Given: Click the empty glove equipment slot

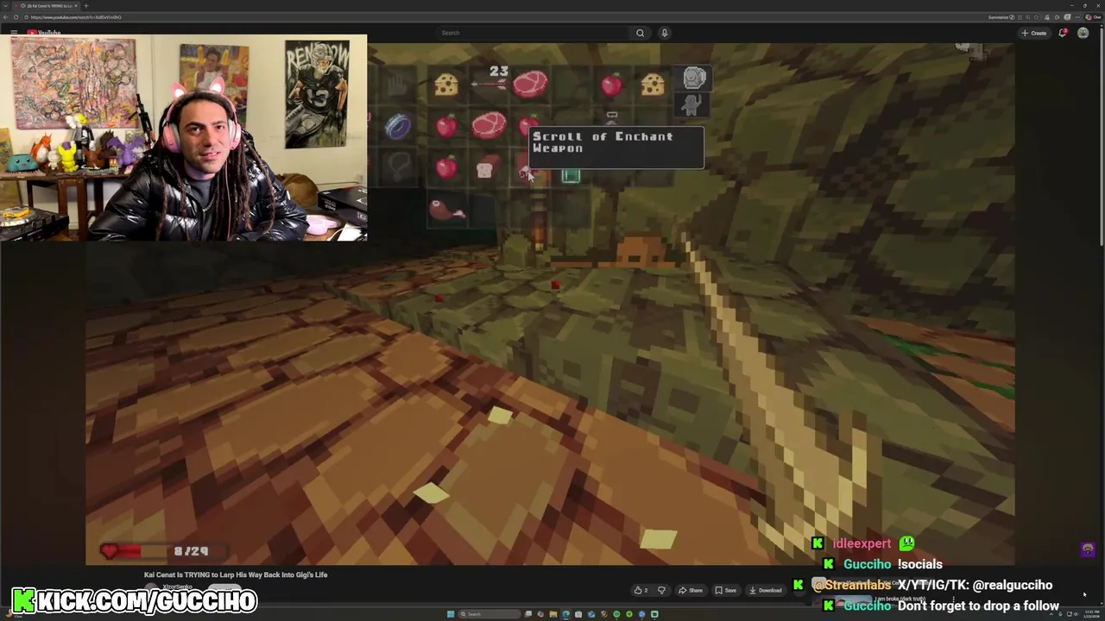Looking at the screenshot, I should (397, 85).
